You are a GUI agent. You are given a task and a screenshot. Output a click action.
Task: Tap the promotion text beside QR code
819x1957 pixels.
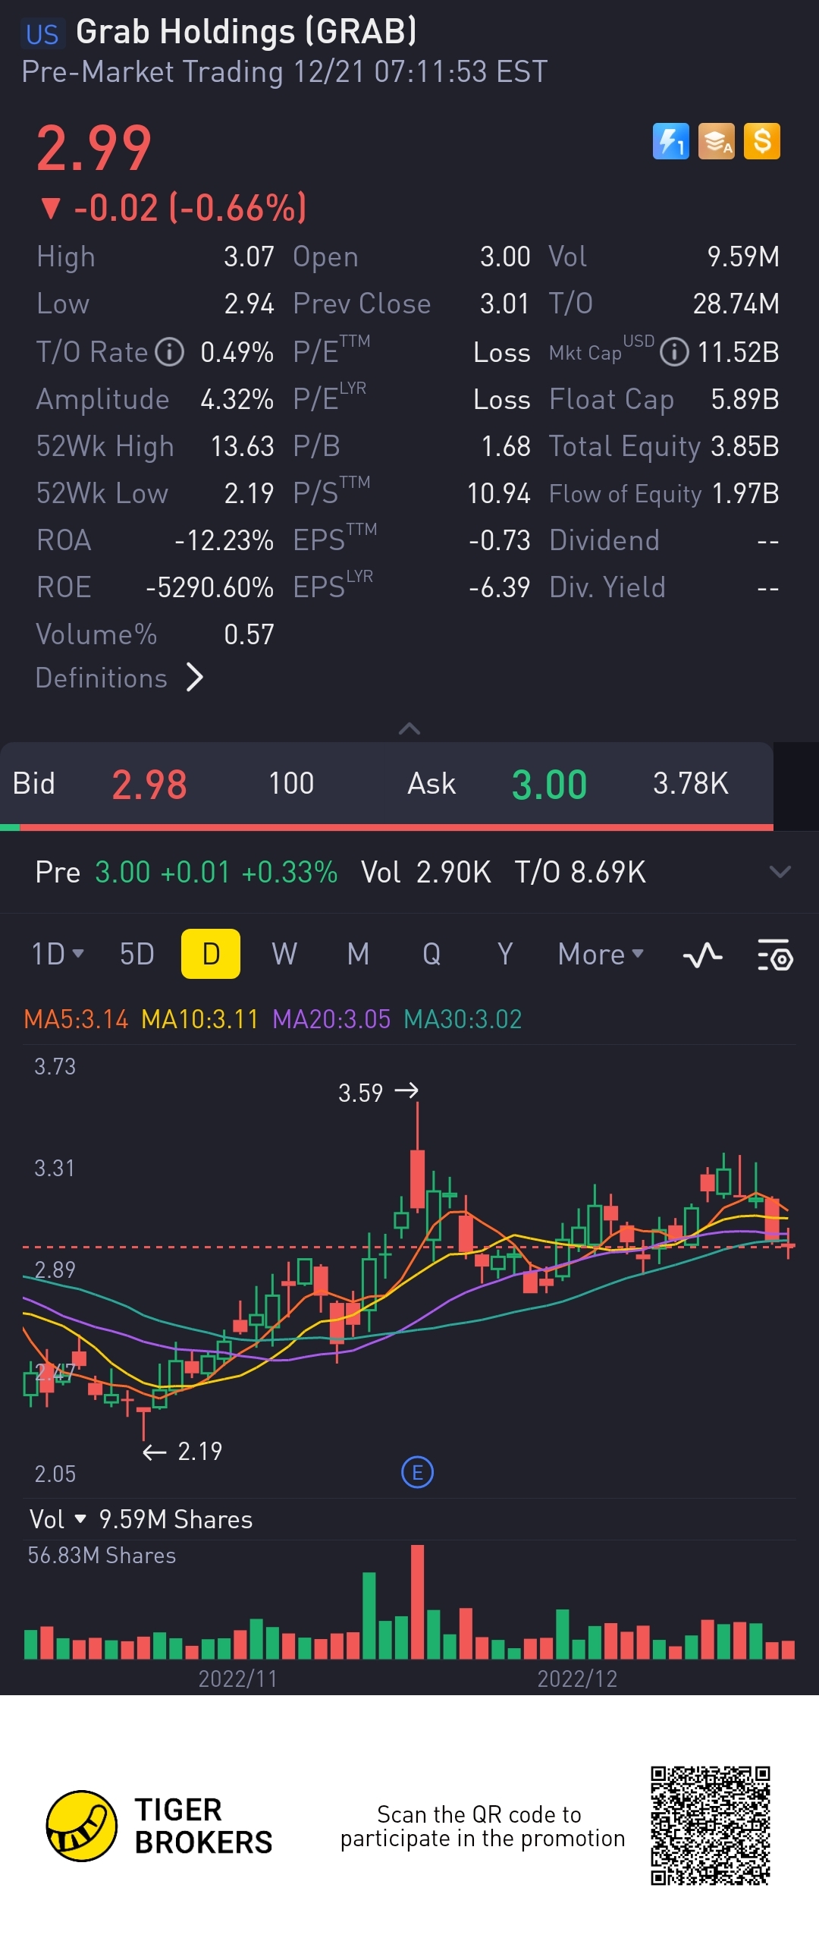pos(482,1826)
